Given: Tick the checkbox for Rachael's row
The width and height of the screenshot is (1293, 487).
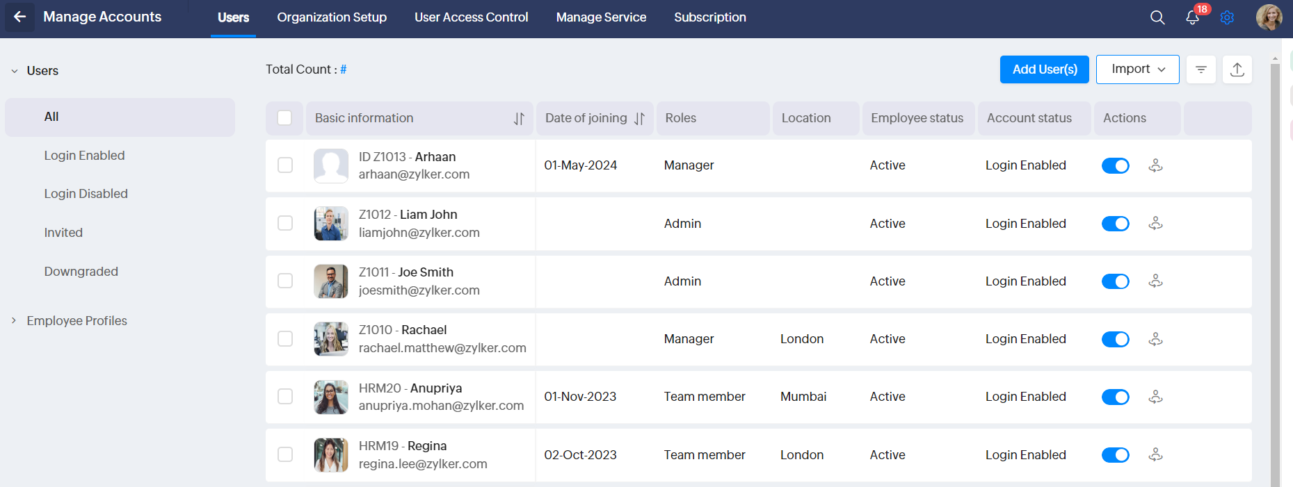Looking at the screenshot, I should click(285, 339).
